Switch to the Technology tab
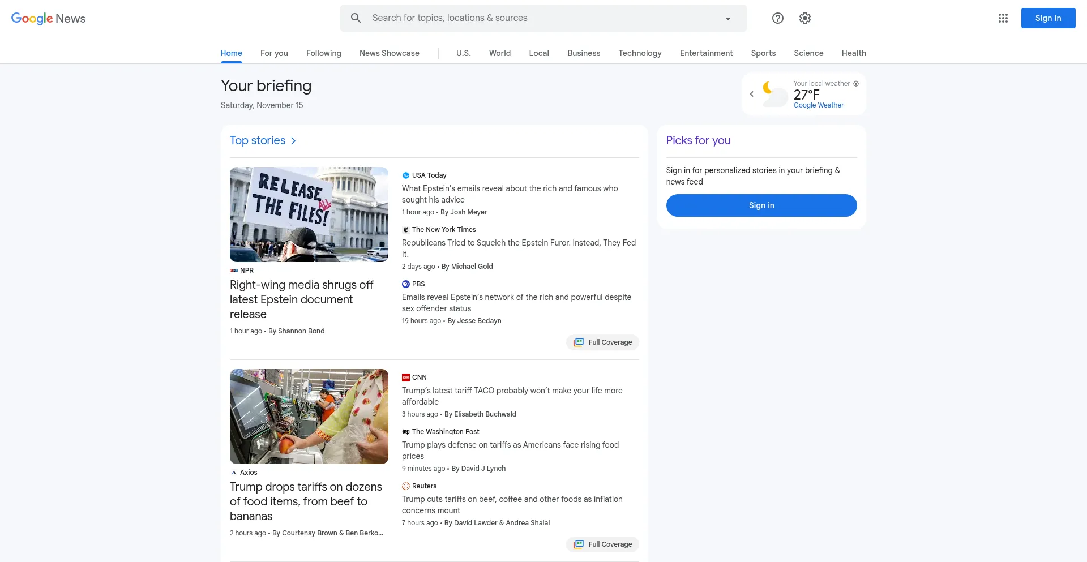Image resolution: width=1087 pixels, height=562 pixels. pyautogui.click(x=640, y=53)
